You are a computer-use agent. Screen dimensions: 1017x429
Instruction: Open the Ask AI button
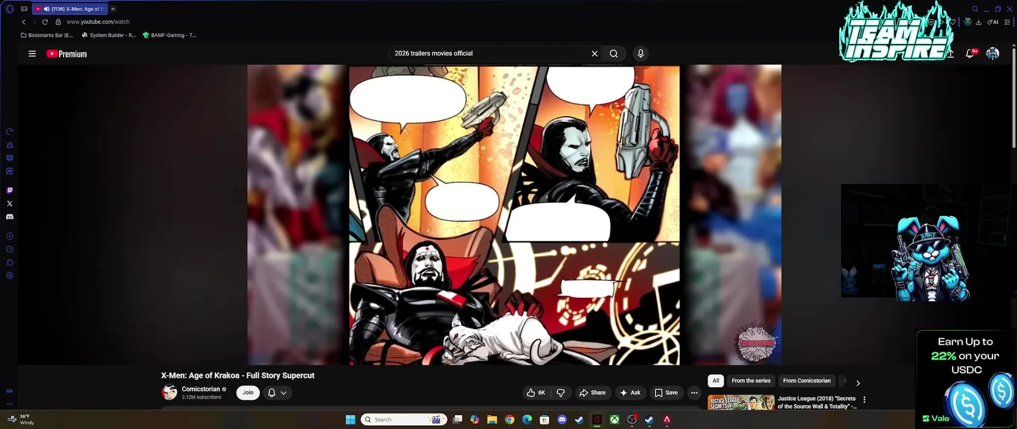(x=630, y=393)
